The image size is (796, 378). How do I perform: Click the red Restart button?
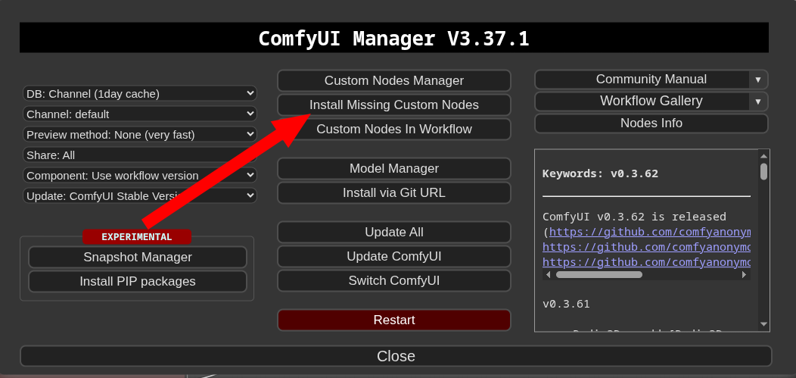pos(393,320)
